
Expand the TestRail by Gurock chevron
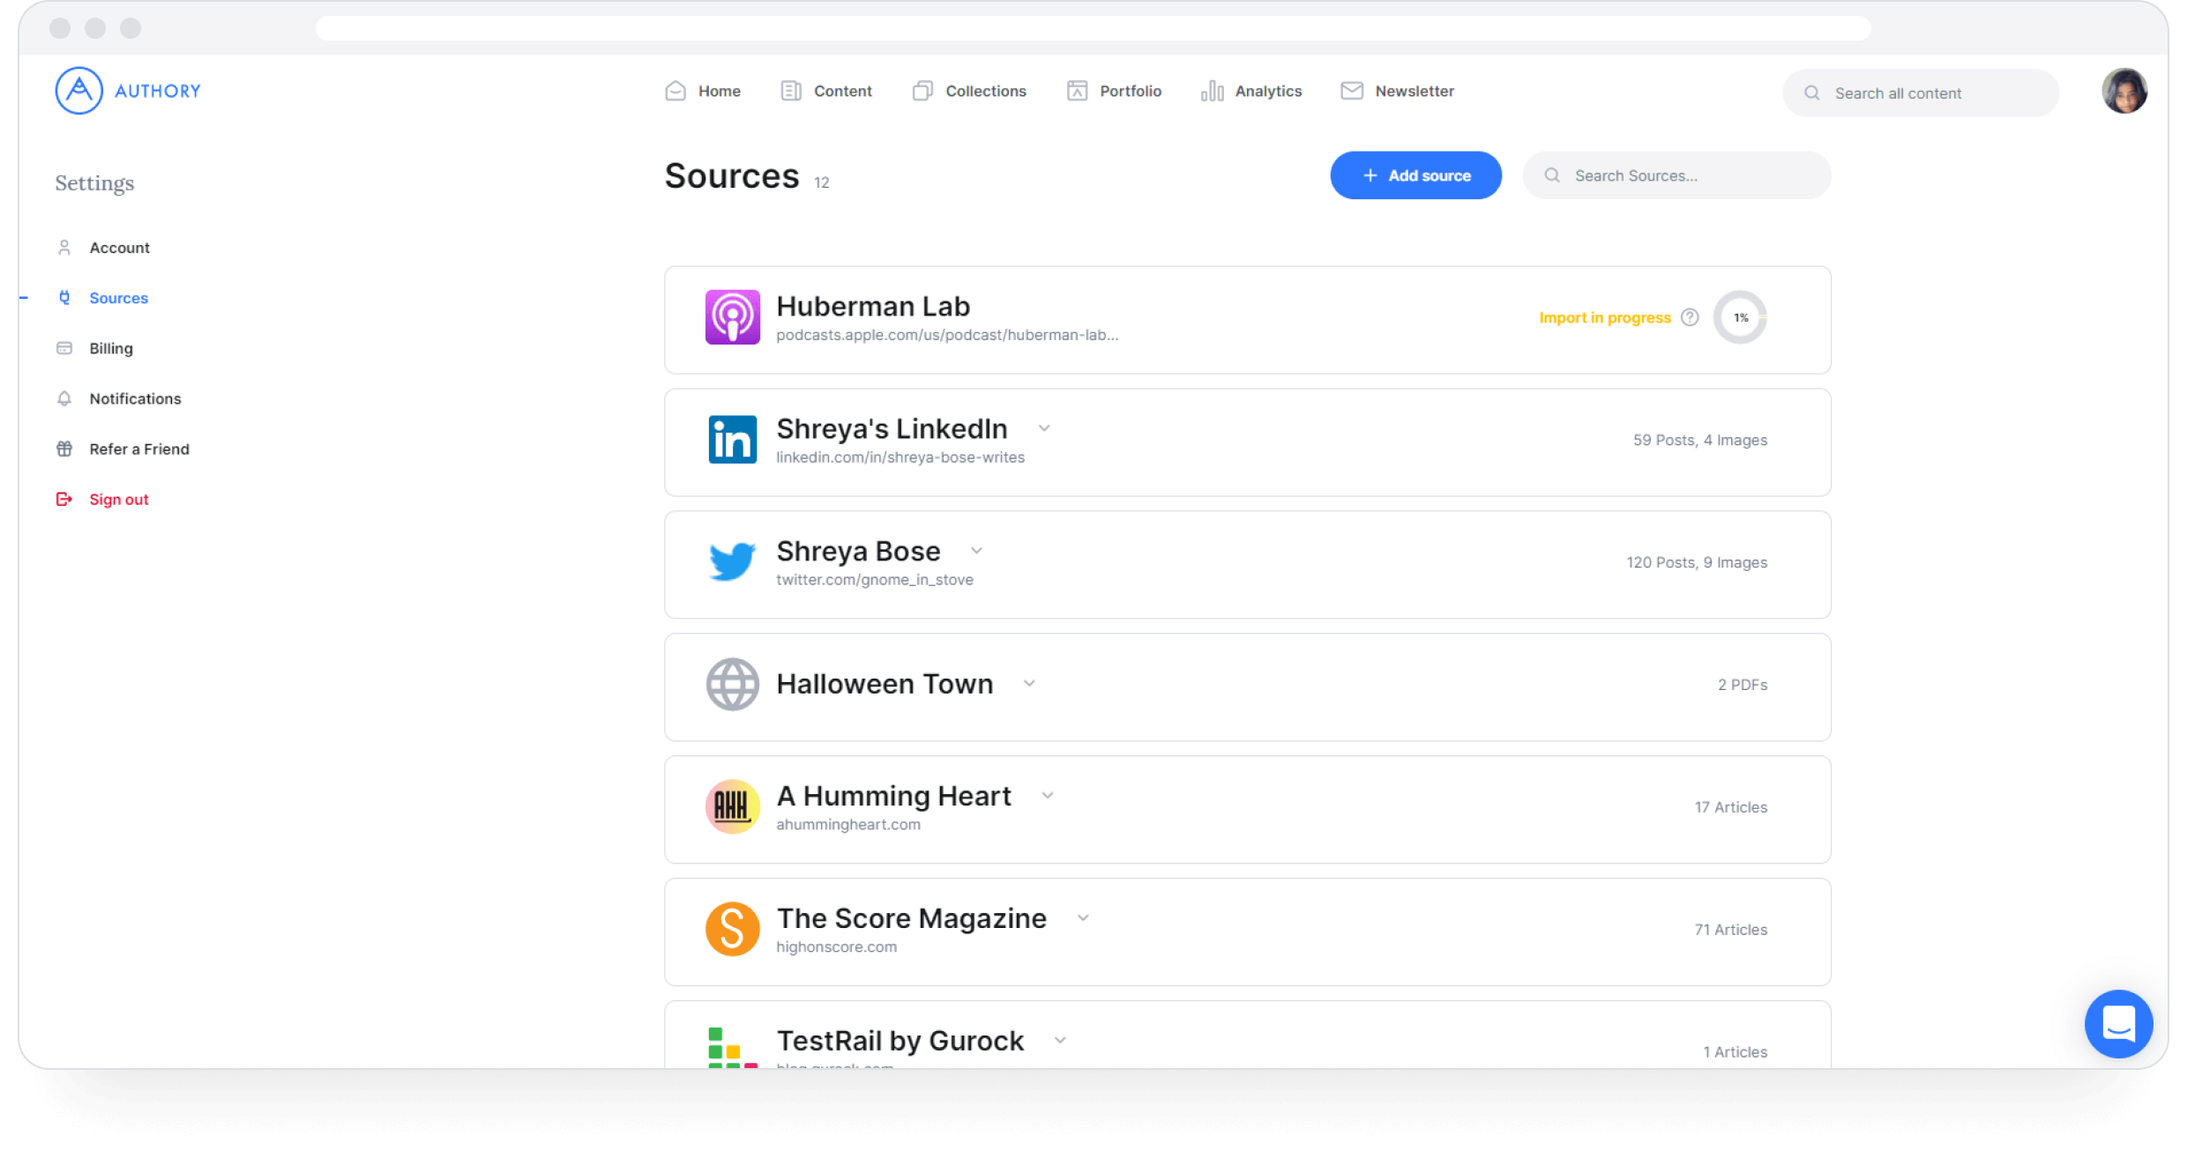click(1060, 1041)
